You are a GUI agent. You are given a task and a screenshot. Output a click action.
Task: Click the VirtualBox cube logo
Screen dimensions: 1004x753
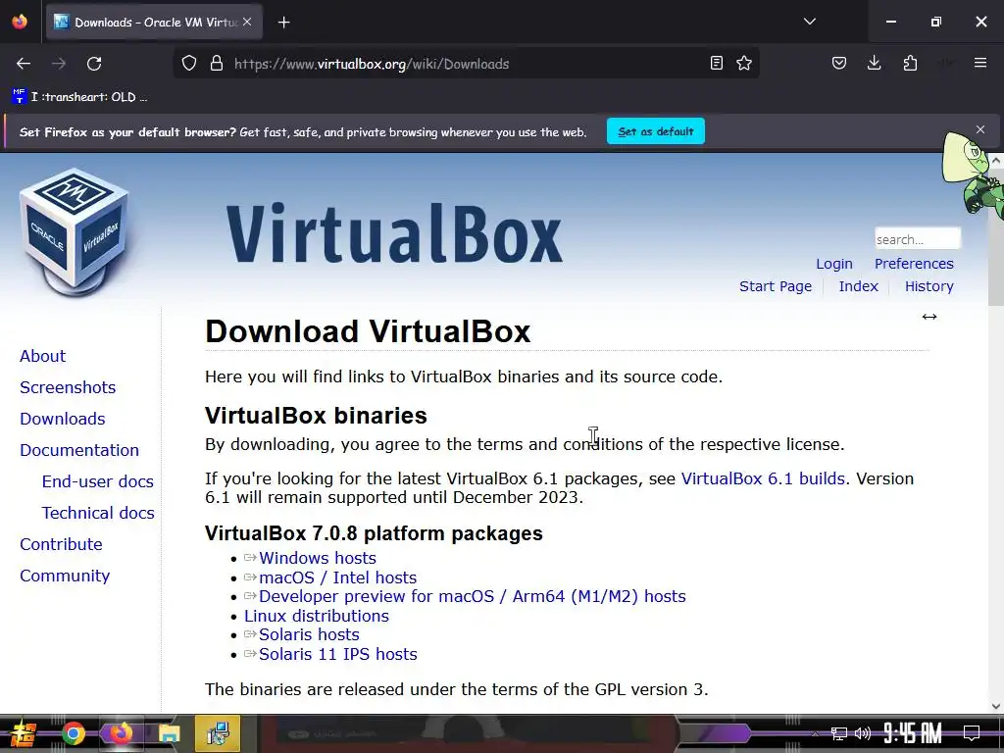(x=75, y=231)
